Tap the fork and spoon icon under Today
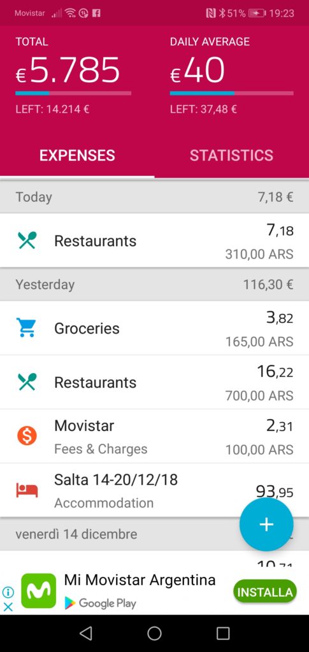 pyautogui.click(x=27, y=240)
